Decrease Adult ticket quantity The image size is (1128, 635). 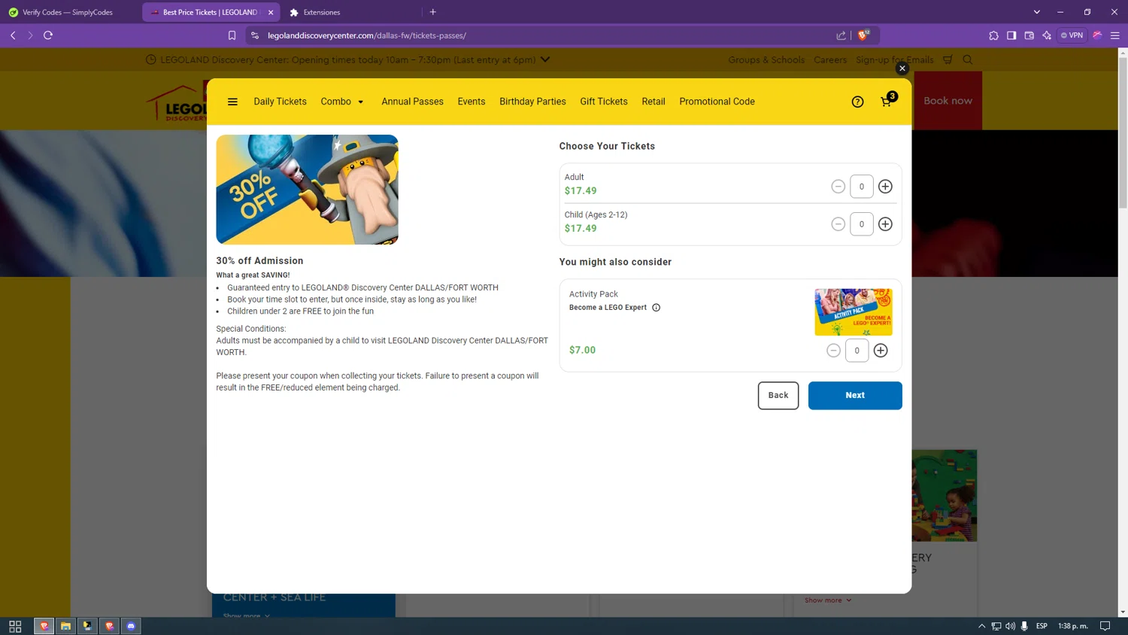point(838,187)
